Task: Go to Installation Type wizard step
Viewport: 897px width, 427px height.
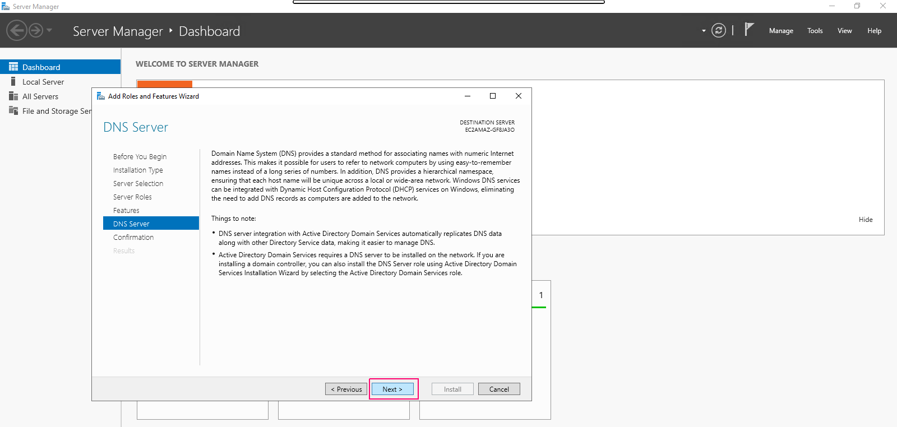Action: pos(138,170)
